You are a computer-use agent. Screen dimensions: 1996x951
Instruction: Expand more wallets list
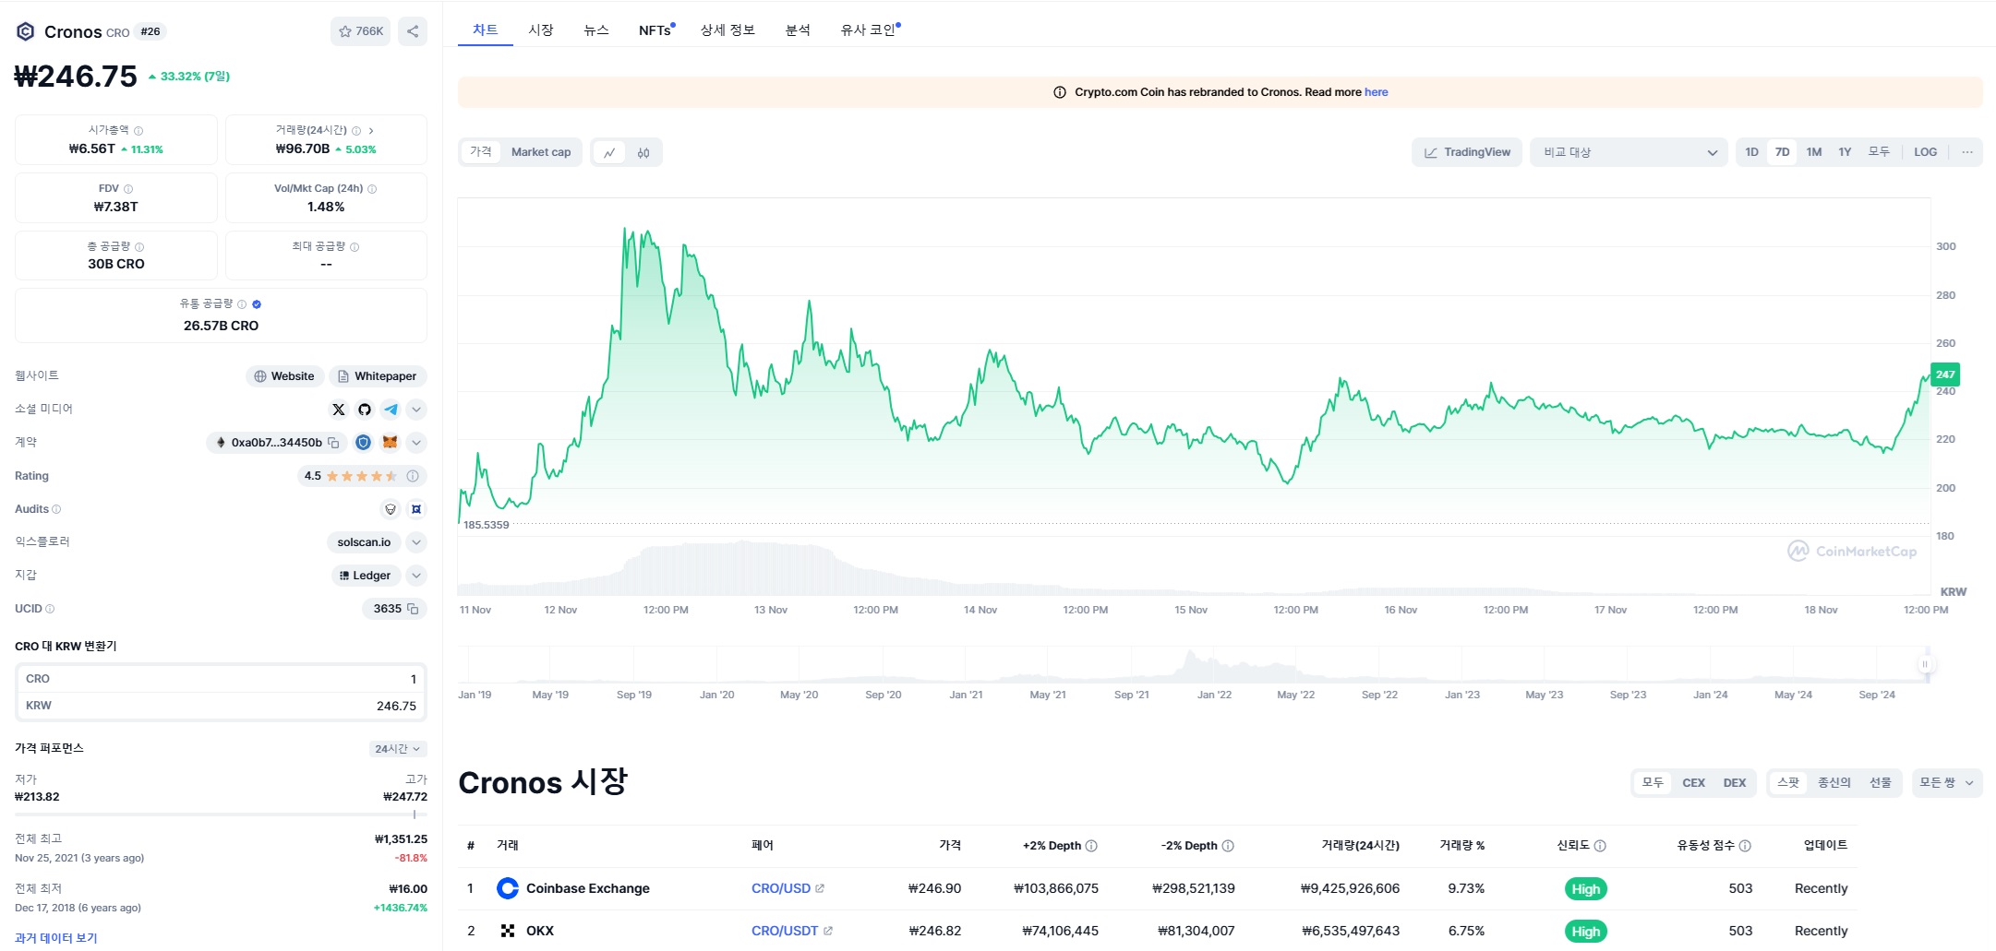416,576
